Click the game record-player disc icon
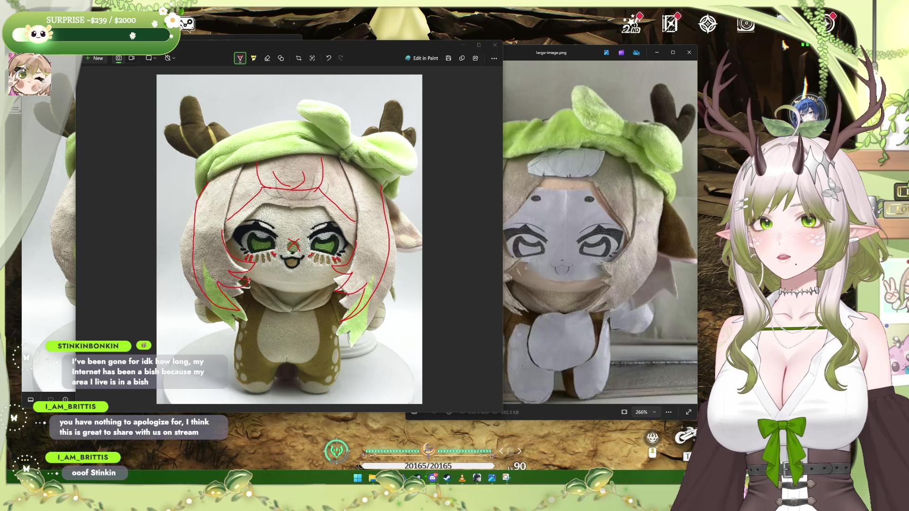Screen dimensions: 909x511 coord(746,24)
